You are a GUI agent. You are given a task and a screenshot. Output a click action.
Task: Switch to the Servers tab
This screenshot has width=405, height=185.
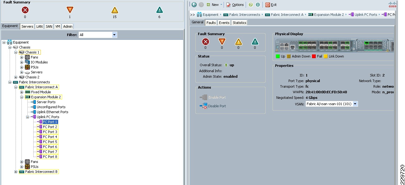(27, 26)
